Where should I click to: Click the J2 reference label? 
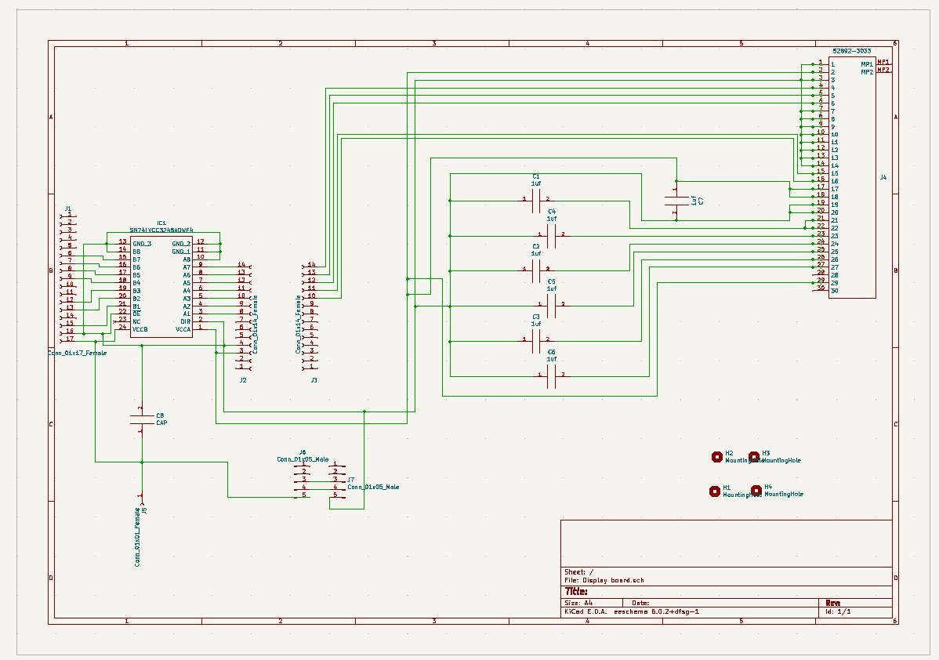pos(243,380)
